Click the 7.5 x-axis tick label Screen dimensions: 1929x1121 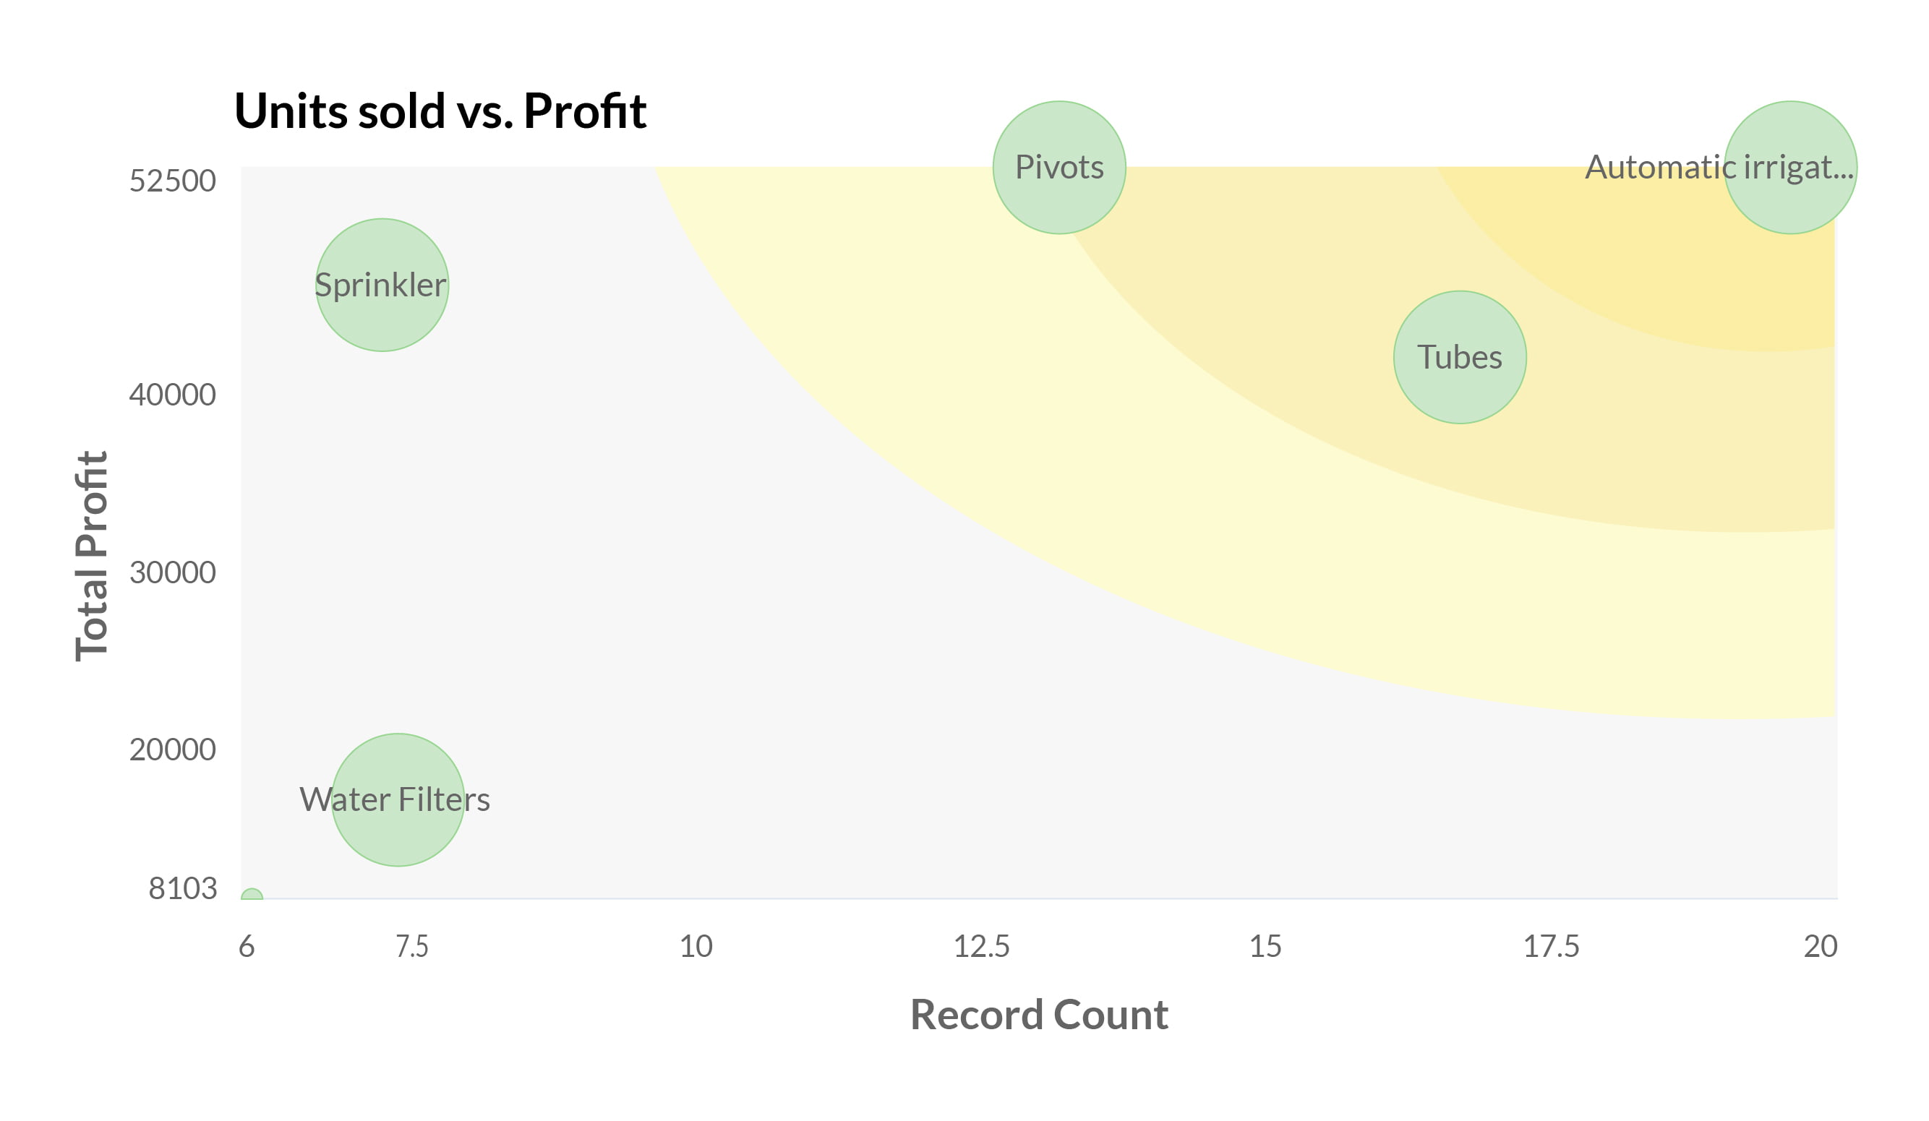pos(412,947)
